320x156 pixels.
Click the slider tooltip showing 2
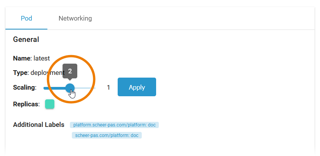(x=70, y=71)
